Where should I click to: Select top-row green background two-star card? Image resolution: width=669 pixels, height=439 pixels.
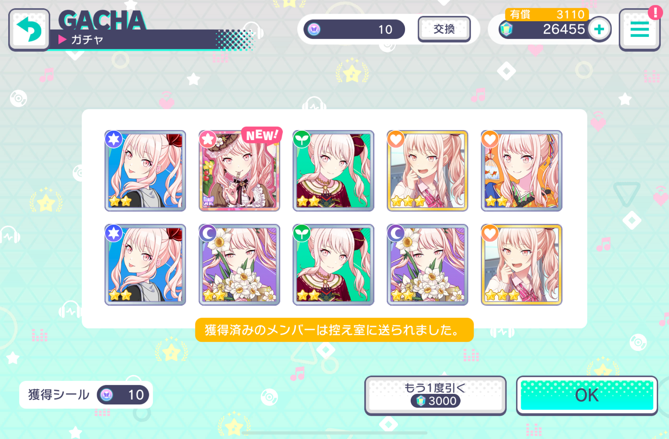(x=334, y=171)
